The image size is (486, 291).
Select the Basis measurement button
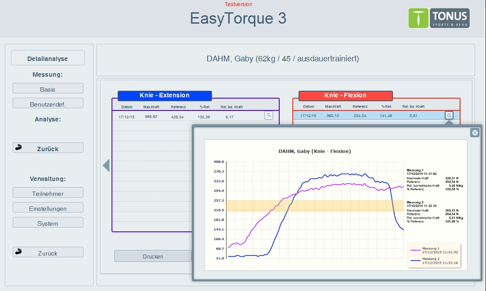48,88
